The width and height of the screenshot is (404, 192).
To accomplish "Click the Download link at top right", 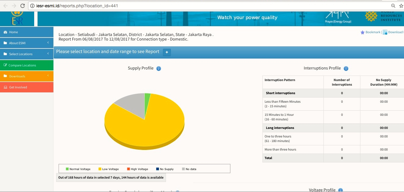I will (395, 32).
